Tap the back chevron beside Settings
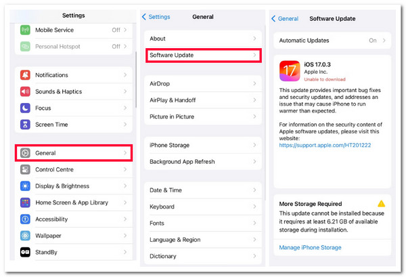Image resolution: width=406 pixels, height=277 pixels. (144, 17)
